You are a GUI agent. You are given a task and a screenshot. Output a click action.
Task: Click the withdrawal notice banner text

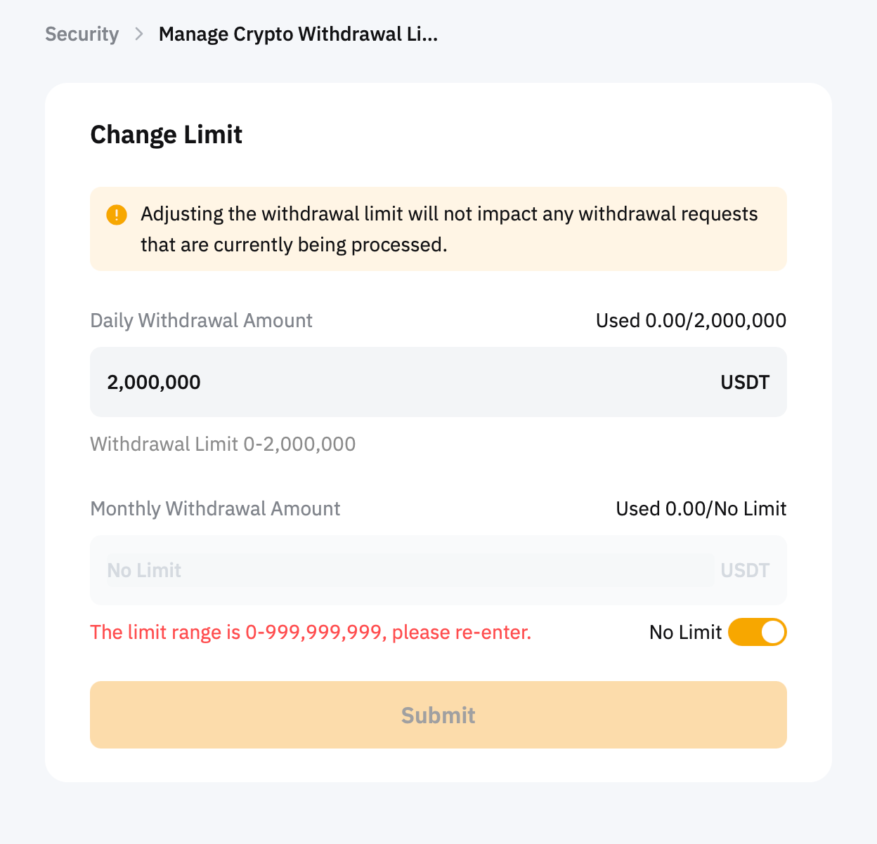448,229
